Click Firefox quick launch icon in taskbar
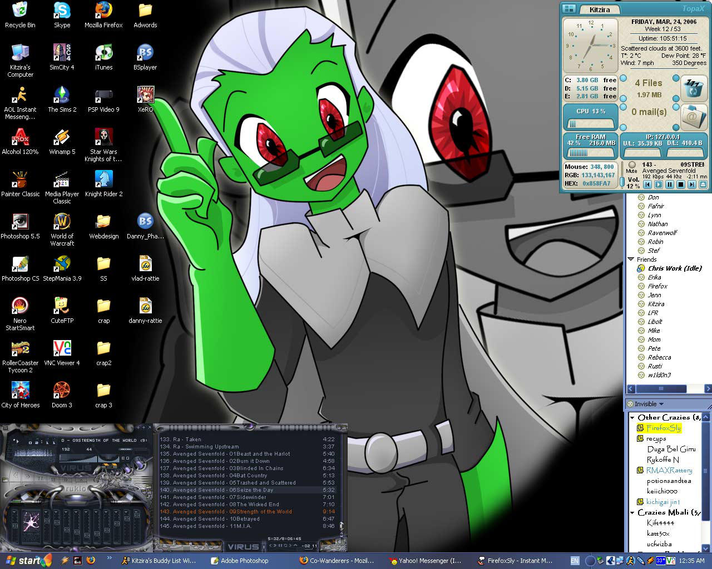 90,561
